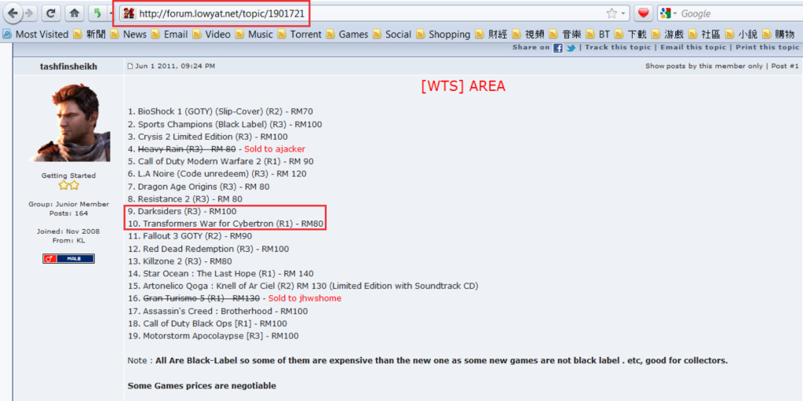Click the Reload page icon

(50, 13)
